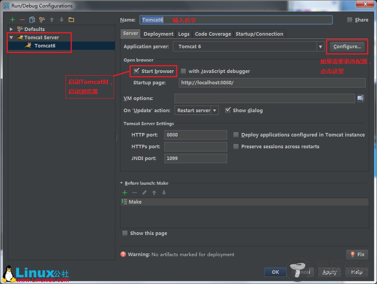Remove the selected configuration with the red minus
Screen dimensions: 377x284
point(22,20)
